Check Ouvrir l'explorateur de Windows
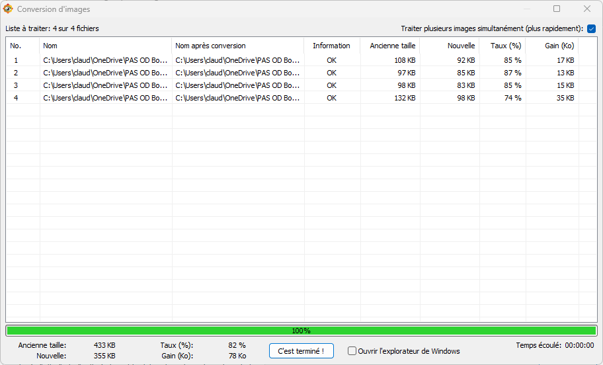 (352, 351)
